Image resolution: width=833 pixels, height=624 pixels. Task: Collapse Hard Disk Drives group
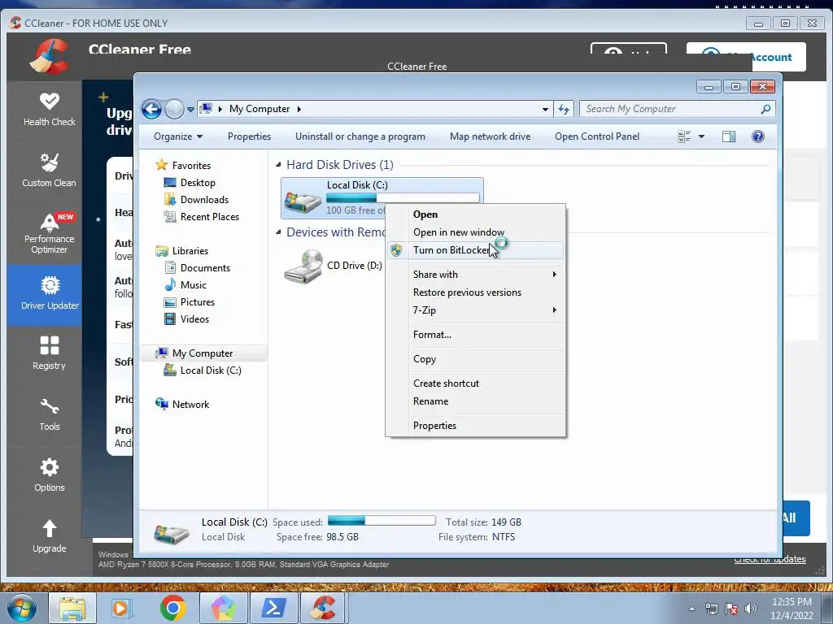[278, 165]
